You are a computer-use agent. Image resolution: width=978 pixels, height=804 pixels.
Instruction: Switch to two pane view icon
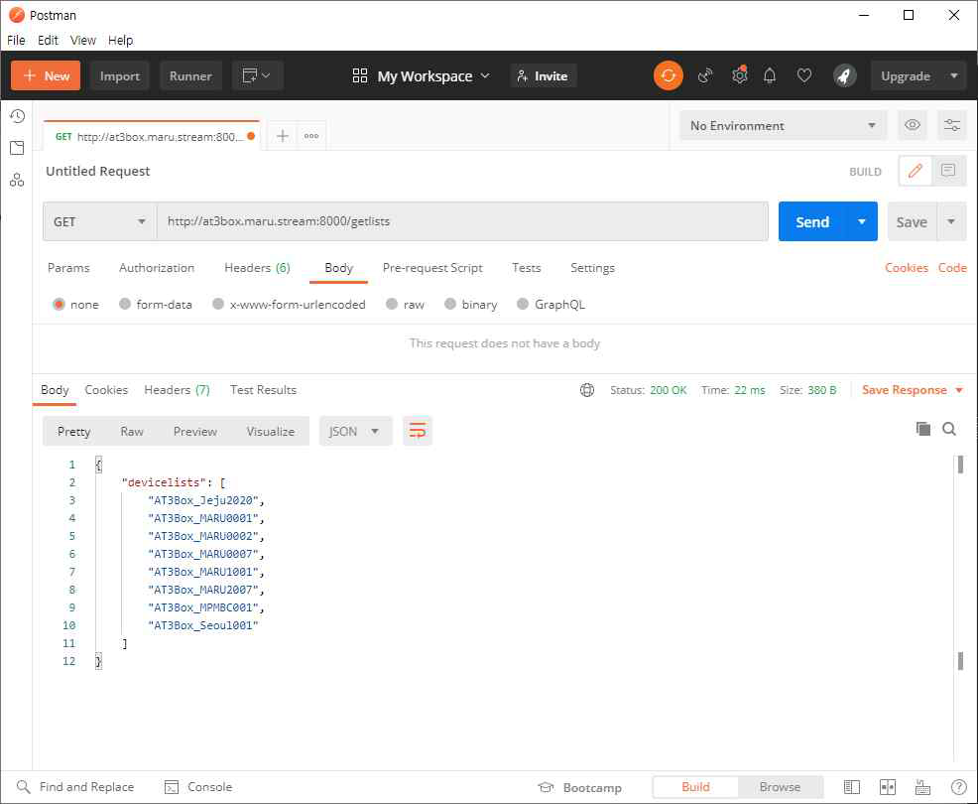(888, 787)
